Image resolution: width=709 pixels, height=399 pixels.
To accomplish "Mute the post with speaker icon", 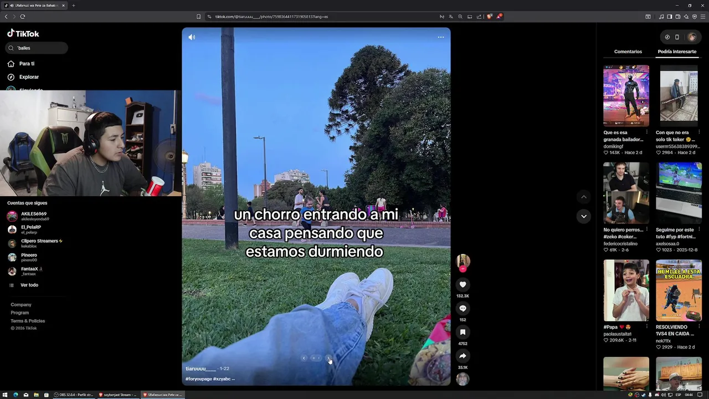I will coord(192,37).
